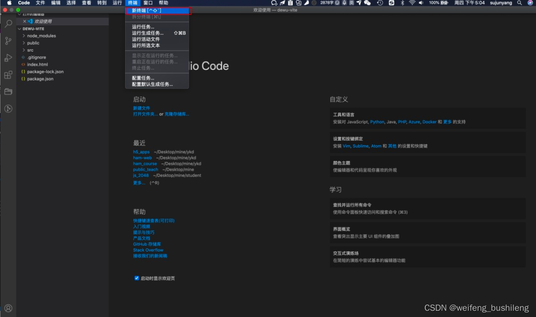Open the Source Control view
536x317 pixels.
coord(8,41)
